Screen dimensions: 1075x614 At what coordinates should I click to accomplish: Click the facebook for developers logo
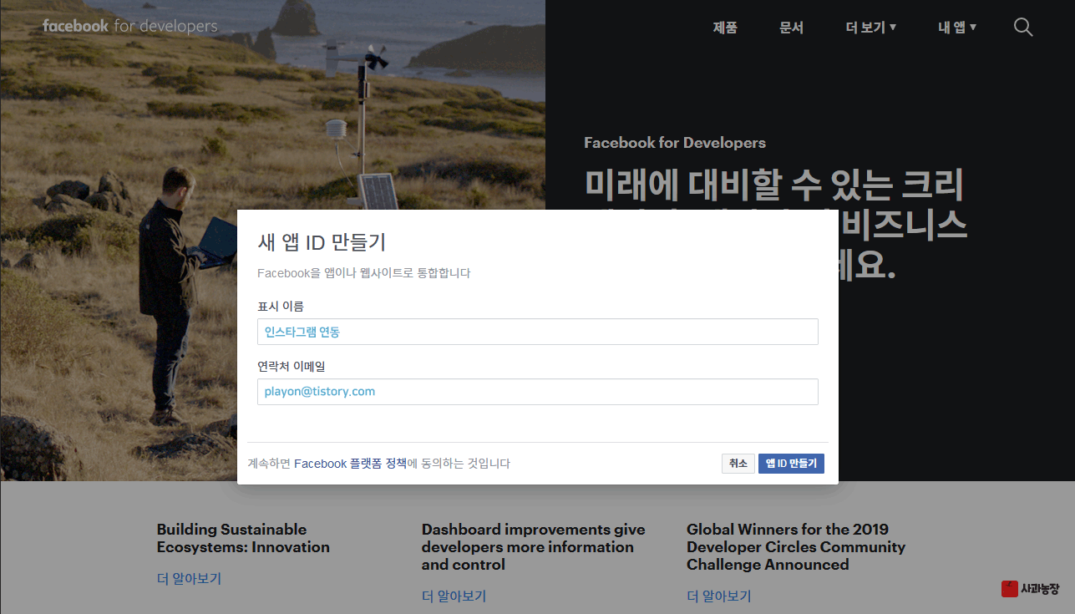130,26
